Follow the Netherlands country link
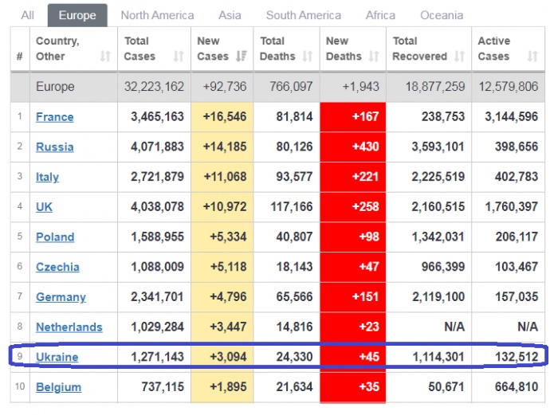Viewport: 550px width, 415px height. [69, 327]
